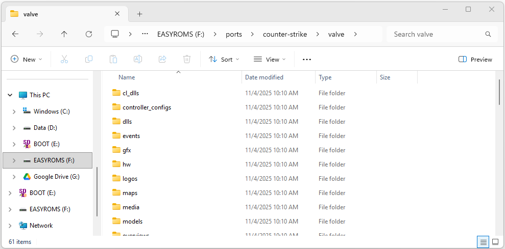The image size is (505, 249).
Task: Select the cl_dlls folder icon
Action: tap(116, 93)
